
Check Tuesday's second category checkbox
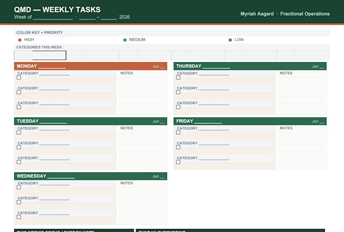[x=19, y=147]
